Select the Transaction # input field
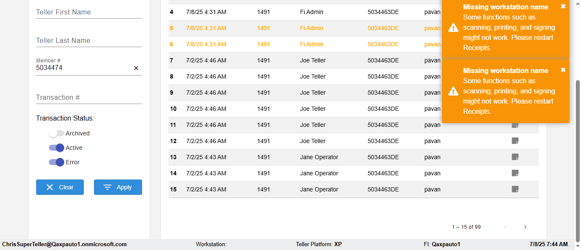This screenshot has width=581, height=250. pyautogui.click(x=89, y=98)
